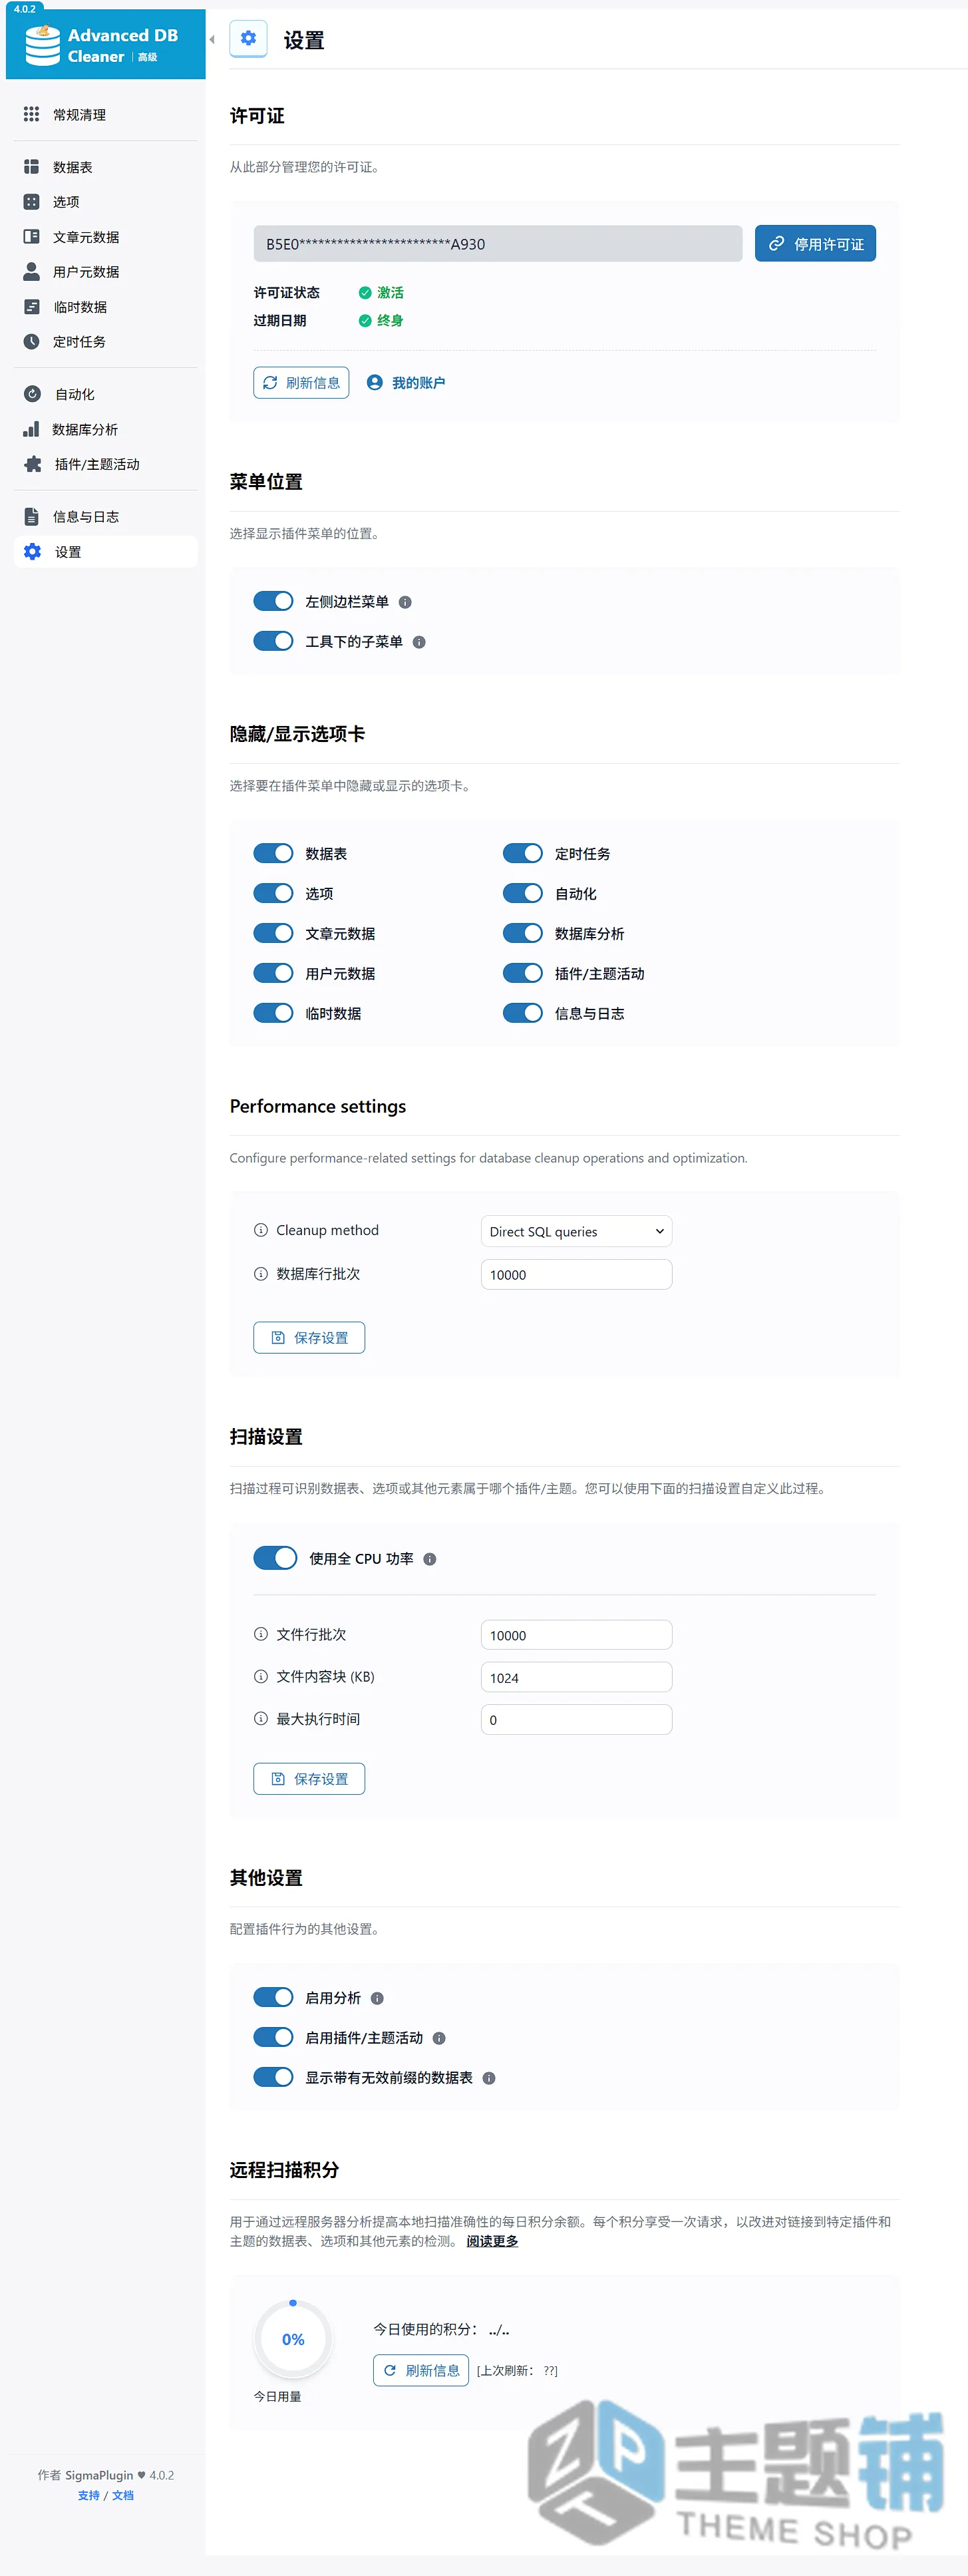Click info icon beside 左侧边栏菜单
The image size is (968, 2576).
tap(405, 602)
